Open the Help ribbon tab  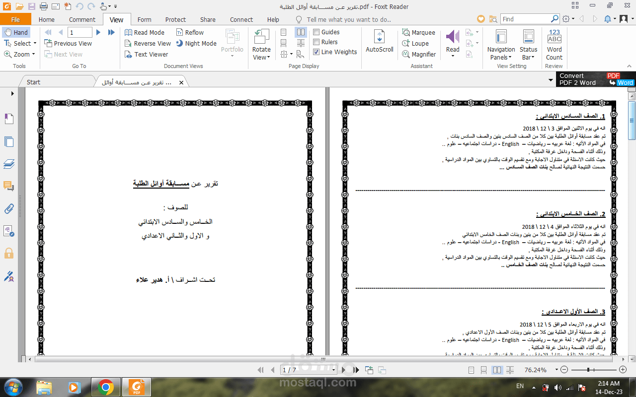[x=273, y=19]
